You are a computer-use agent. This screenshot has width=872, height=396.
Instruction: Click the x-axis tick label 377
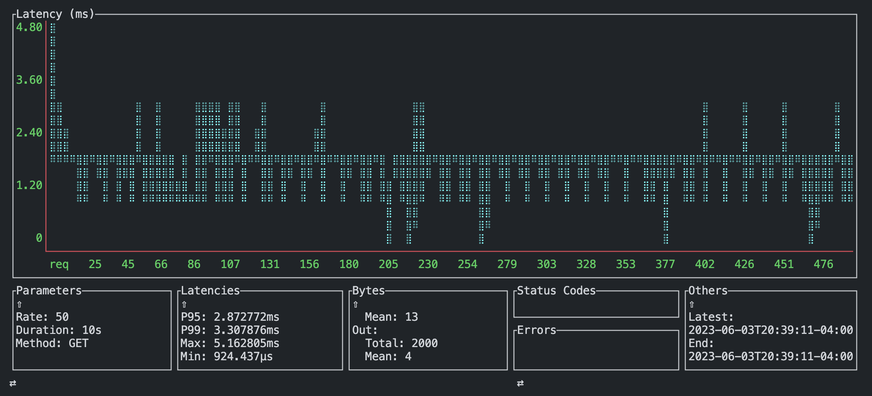tap(665, 264)
